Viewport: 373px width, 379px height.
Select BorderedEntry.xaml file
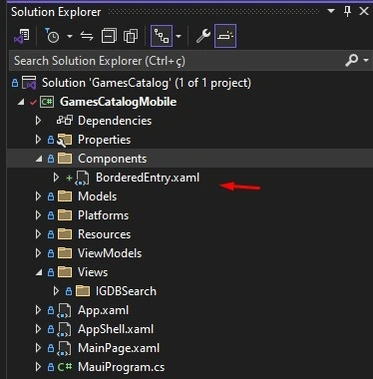pyautogui.click(x=148, y=178)
